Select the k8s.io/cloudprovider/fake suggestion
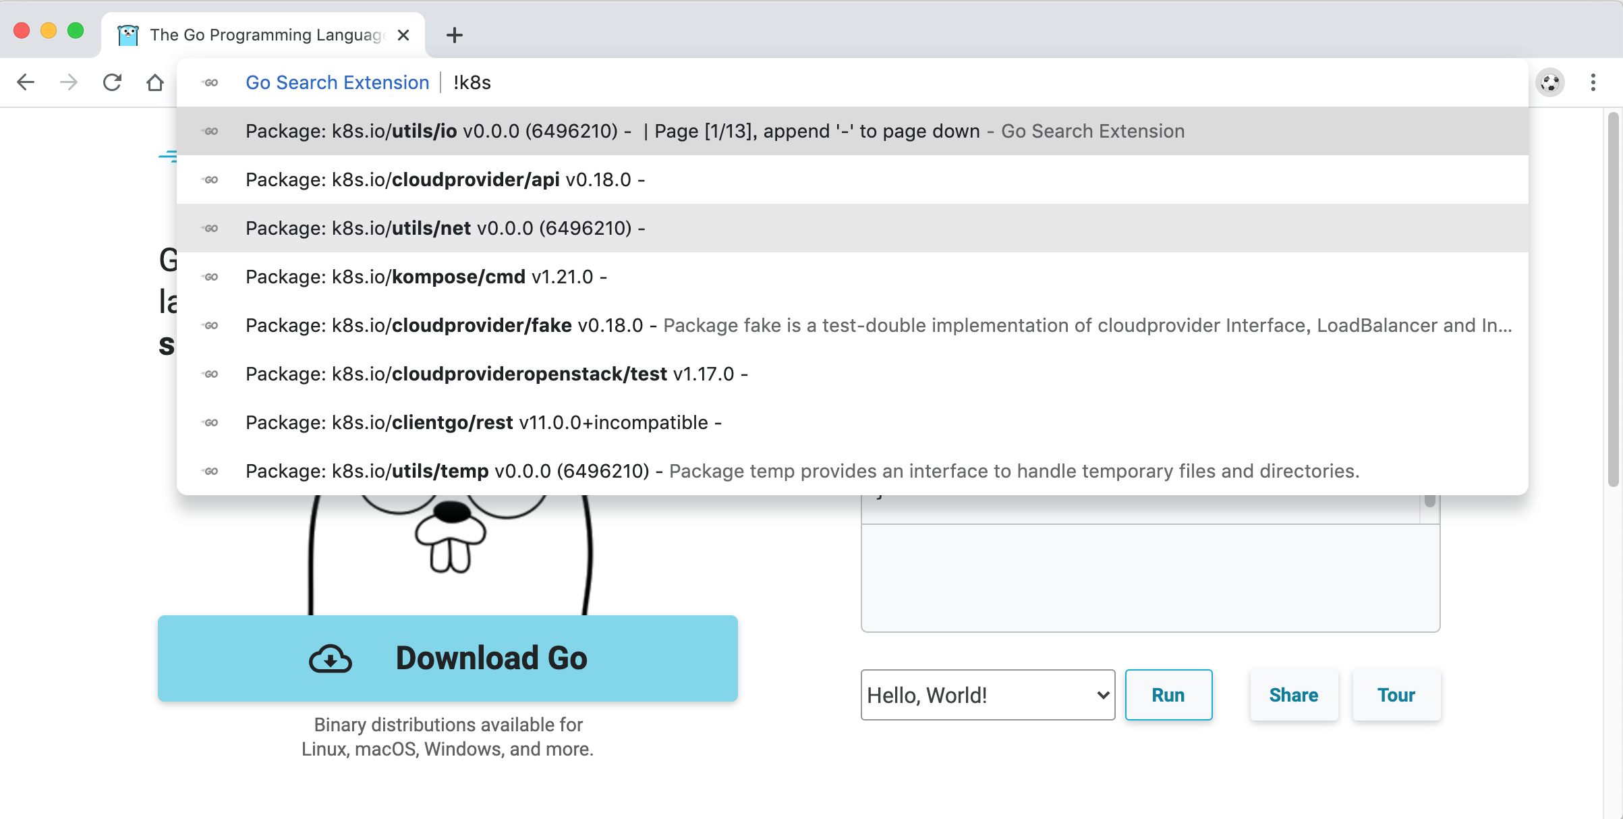 (853, 325)
